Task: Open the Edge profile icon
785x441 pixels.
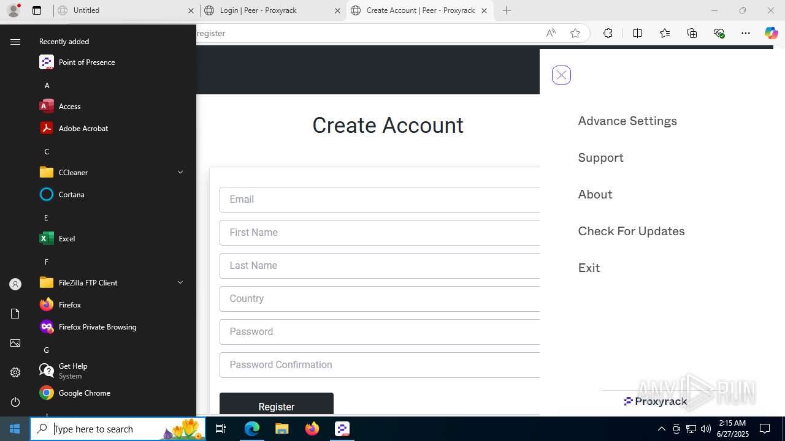Action: pyautogui.click(x=13, y=10)
